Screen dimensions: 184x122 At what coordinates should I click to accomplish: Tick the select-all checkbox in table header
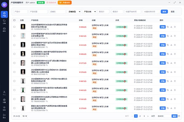(14, 20)
